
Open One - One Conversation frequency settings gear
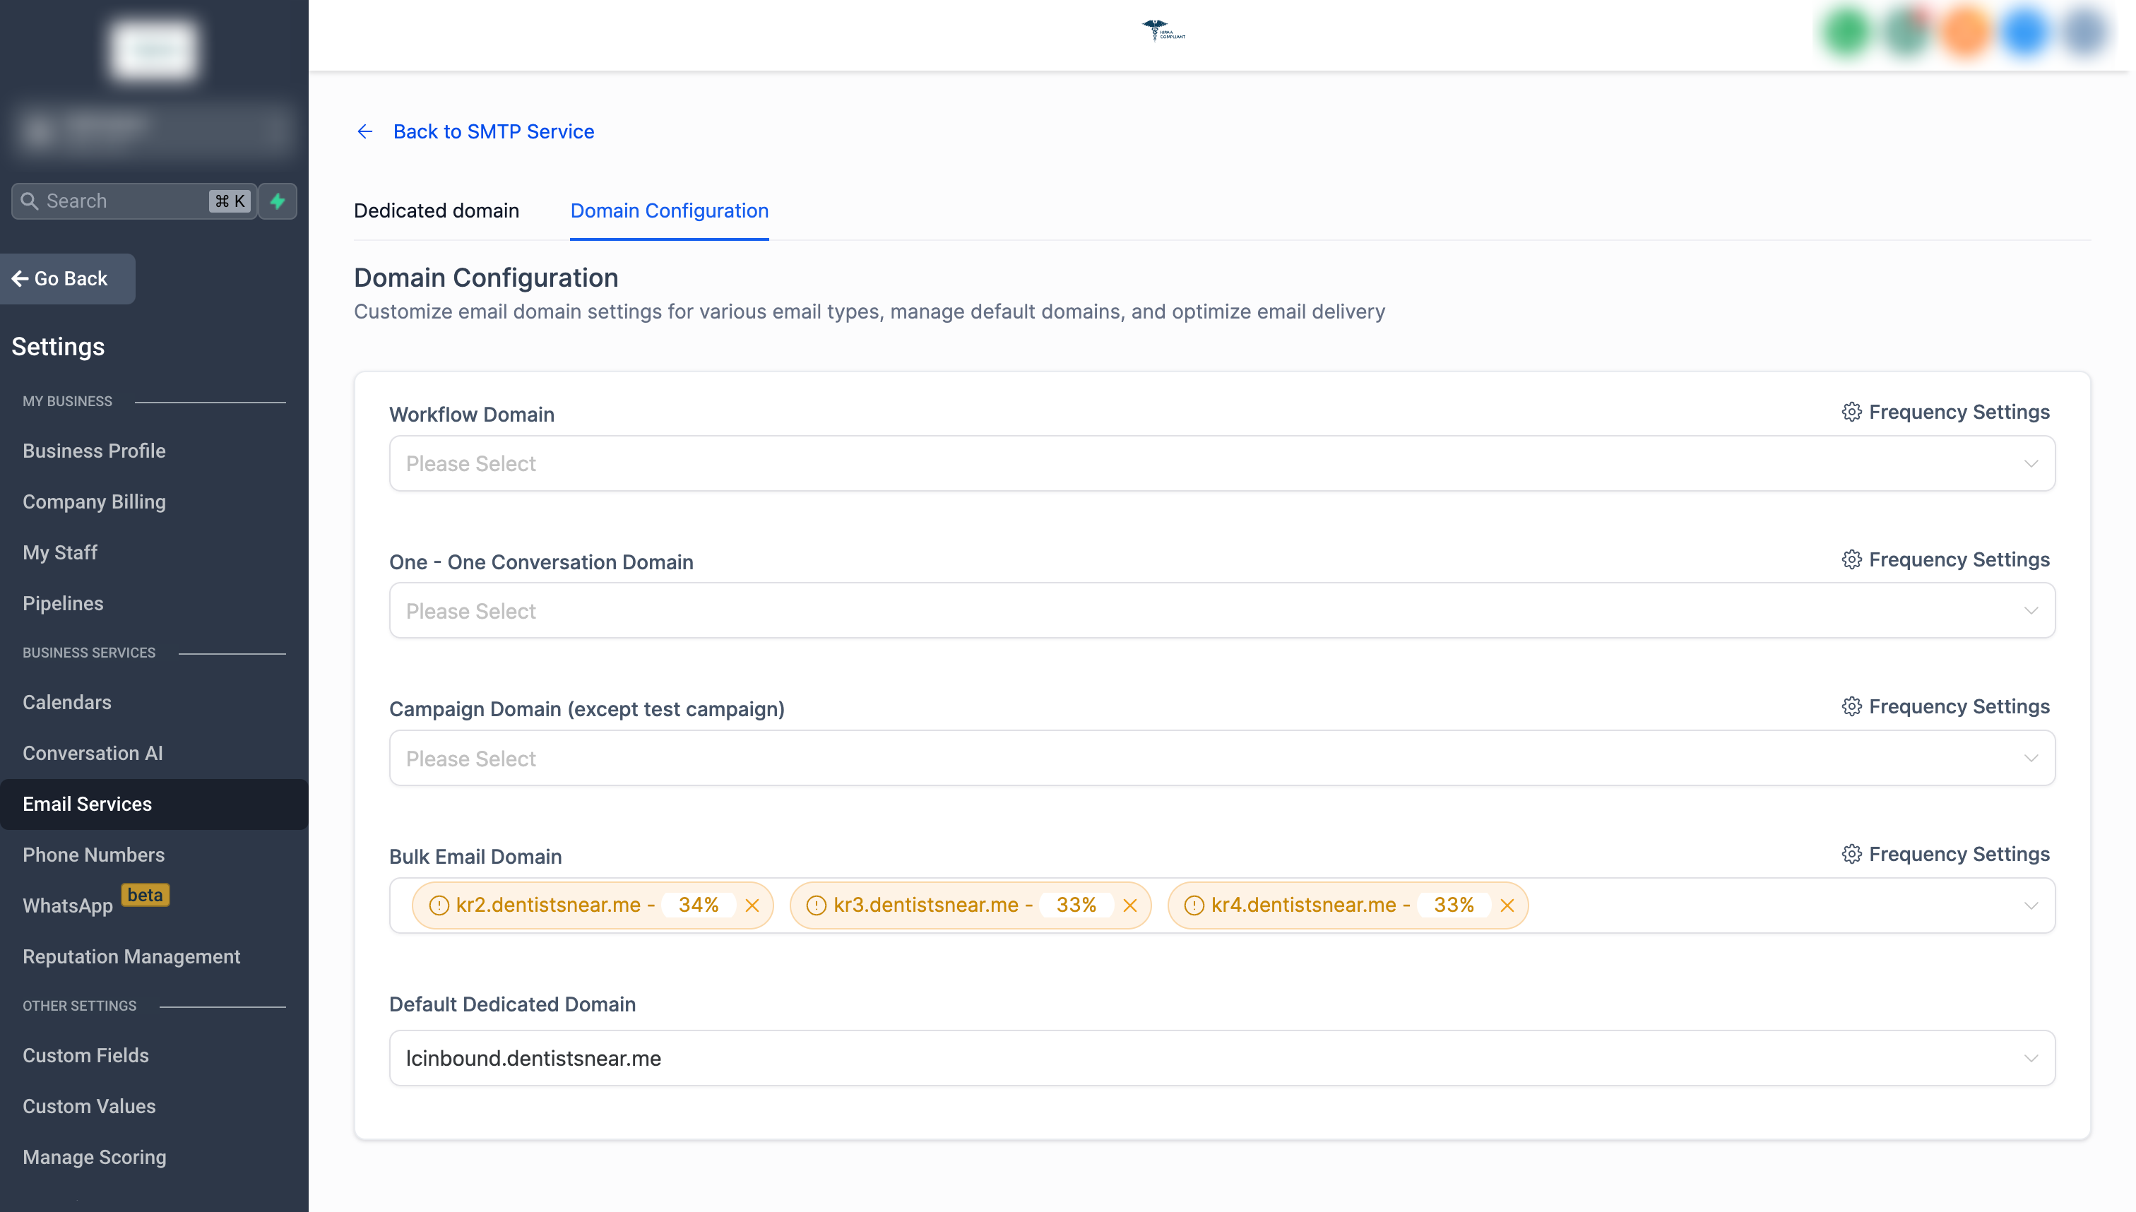pos(1851,559)
